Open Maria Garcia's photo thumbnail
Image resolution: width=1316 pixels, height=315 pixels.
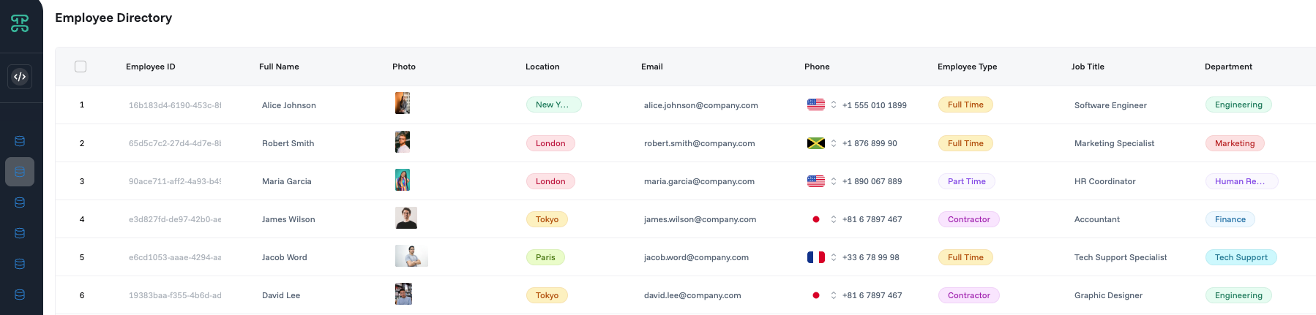[403, 180]
